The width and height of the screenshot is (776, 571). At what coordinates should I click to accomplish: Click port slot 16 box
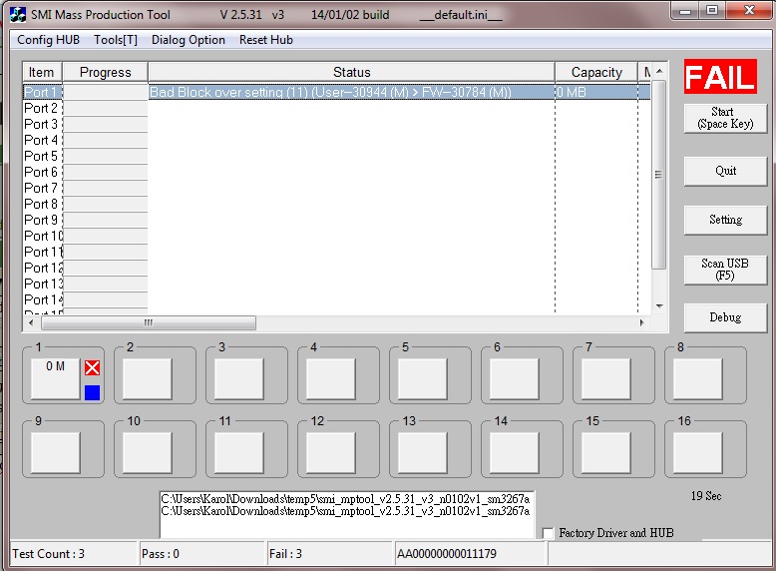698,452
